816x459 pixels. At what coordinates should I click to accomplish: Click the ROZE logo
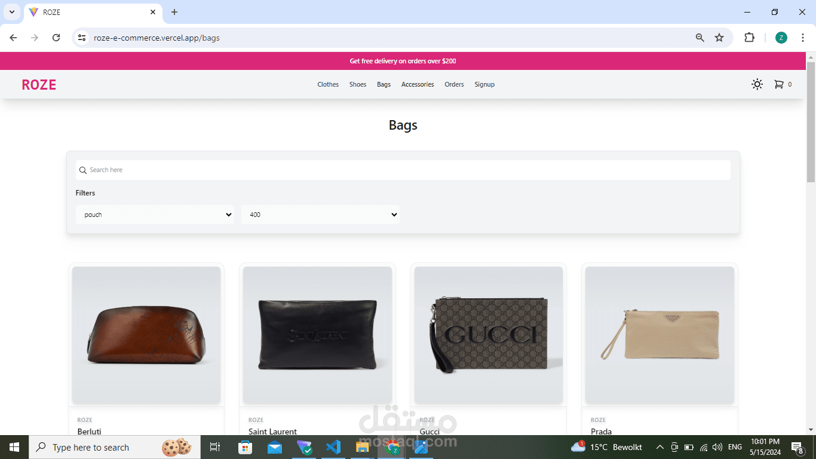(39, 85)
